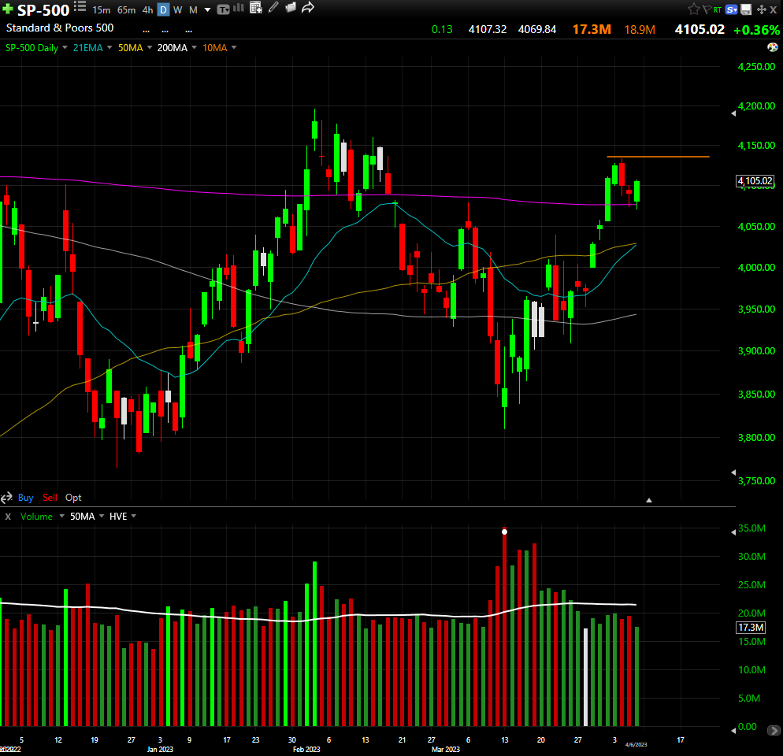This screenshot has height=756, width=783.
Task: Star this chart as a favorite
Action: (694, 9)
